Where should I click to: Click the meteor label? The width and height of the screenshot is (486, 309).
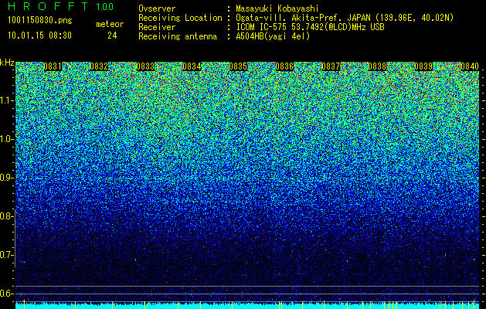pos(110,24)
